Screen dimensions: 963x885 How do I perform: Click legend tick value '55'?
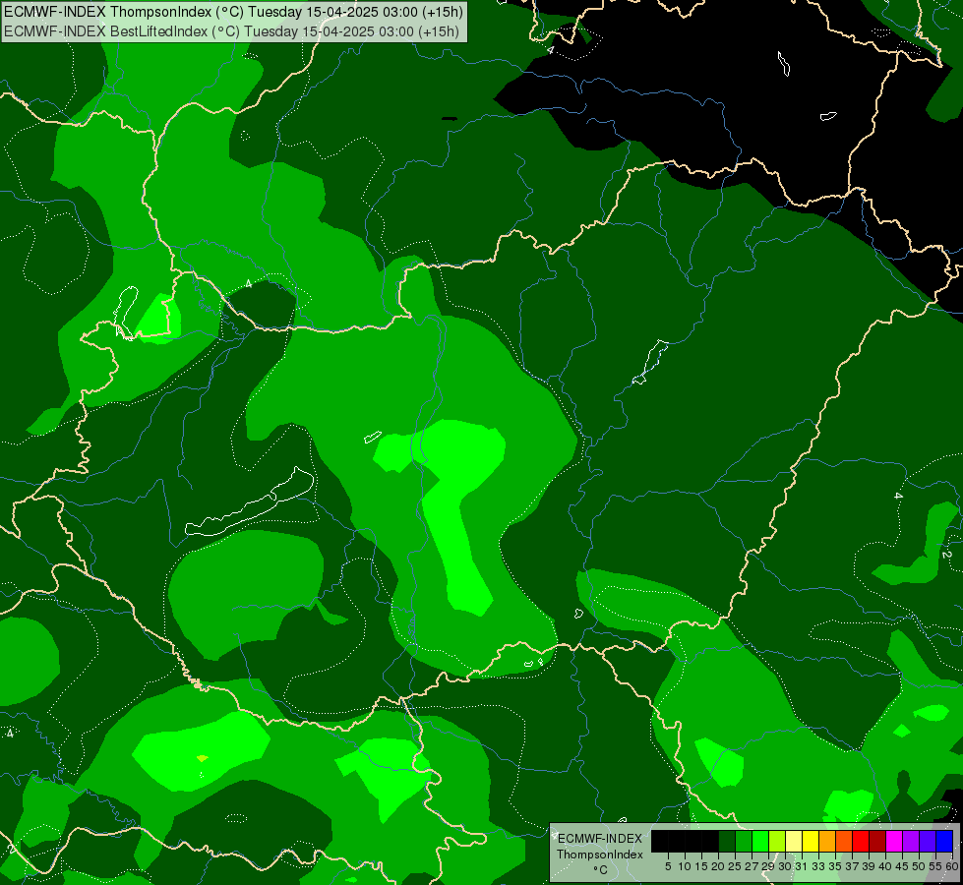(935, 866)
